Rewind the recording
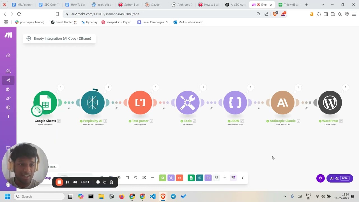 coord(75,182)
